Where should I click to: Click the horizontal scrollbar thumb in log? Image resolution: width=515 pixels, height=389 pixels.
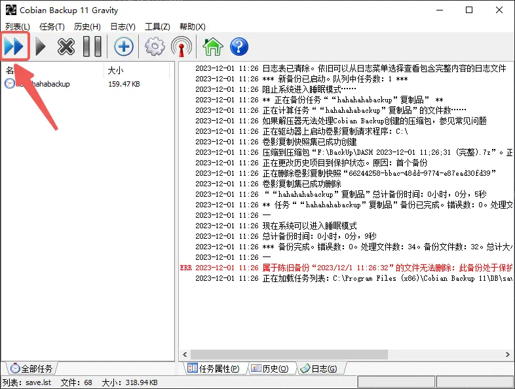pyautogui.click(x=289, y=354)
